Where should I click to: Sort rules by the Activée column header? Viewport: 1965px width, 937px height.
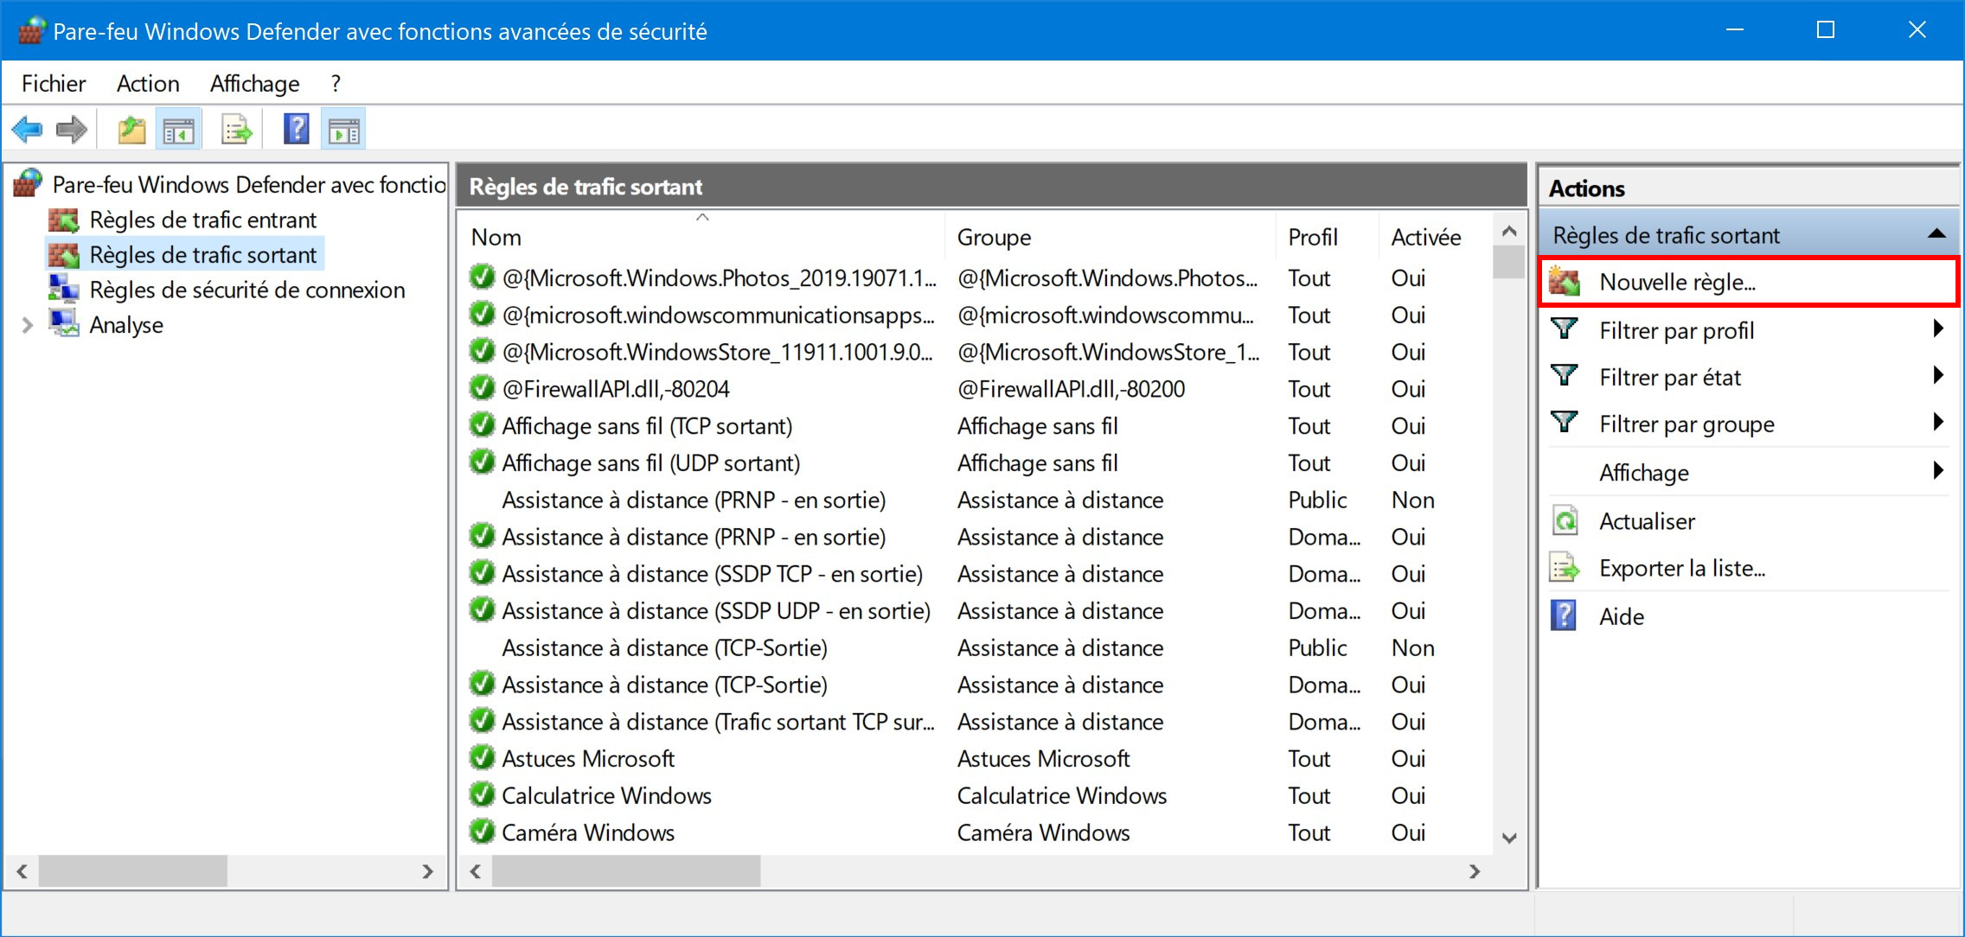click(x=1435, y=237)
